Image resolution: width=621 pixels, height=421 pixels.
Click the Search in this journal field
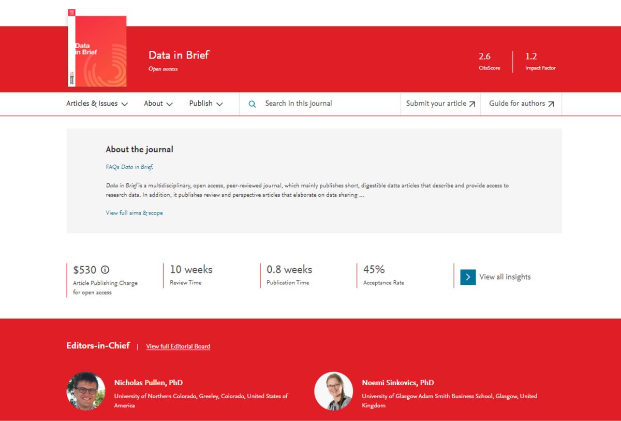320,104
